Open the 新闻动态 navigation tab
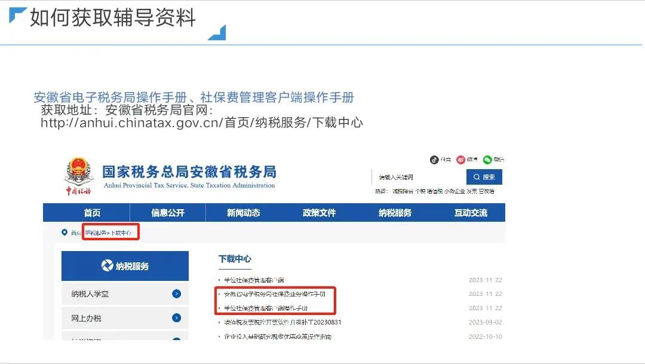The height and width of the screenshot is (364, 645). coord(244,213)
